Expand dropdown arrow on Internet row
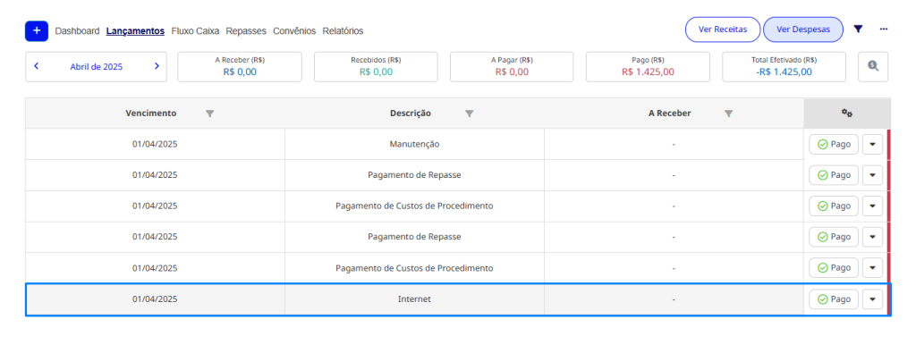The height and width of the screenshot is (353, 916). point(872,298)
